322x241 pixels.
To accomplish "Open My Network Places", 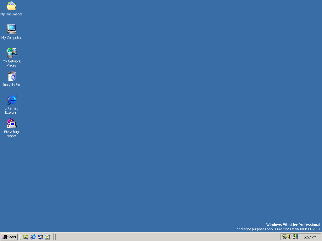I will (x=11, y=52).
